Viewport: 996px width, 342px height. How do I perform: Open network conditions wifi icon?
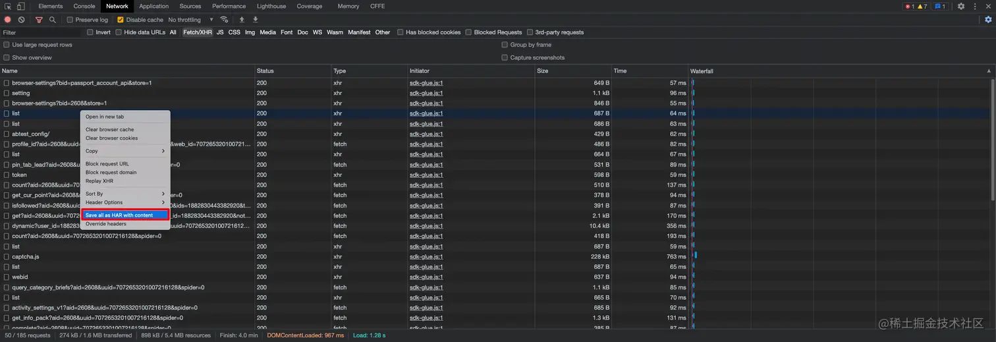225,20
